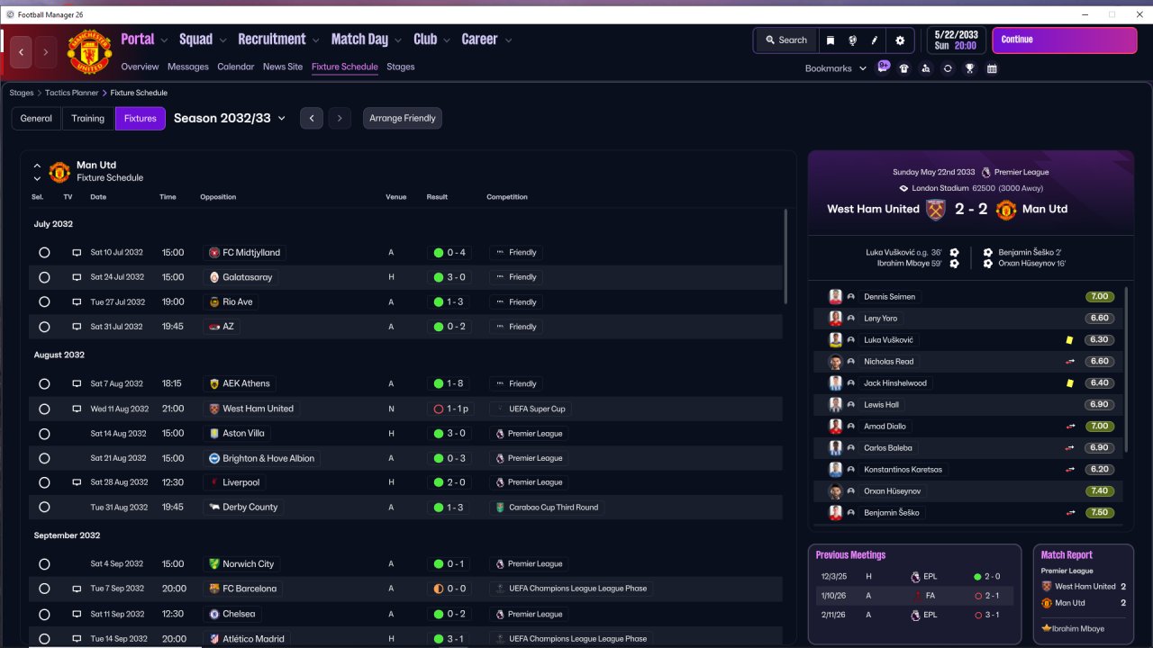Viewport: 1153px width, 648px height.
Task: Click the substitution icon beside Amad Diallo
Action: (1069, 427)
